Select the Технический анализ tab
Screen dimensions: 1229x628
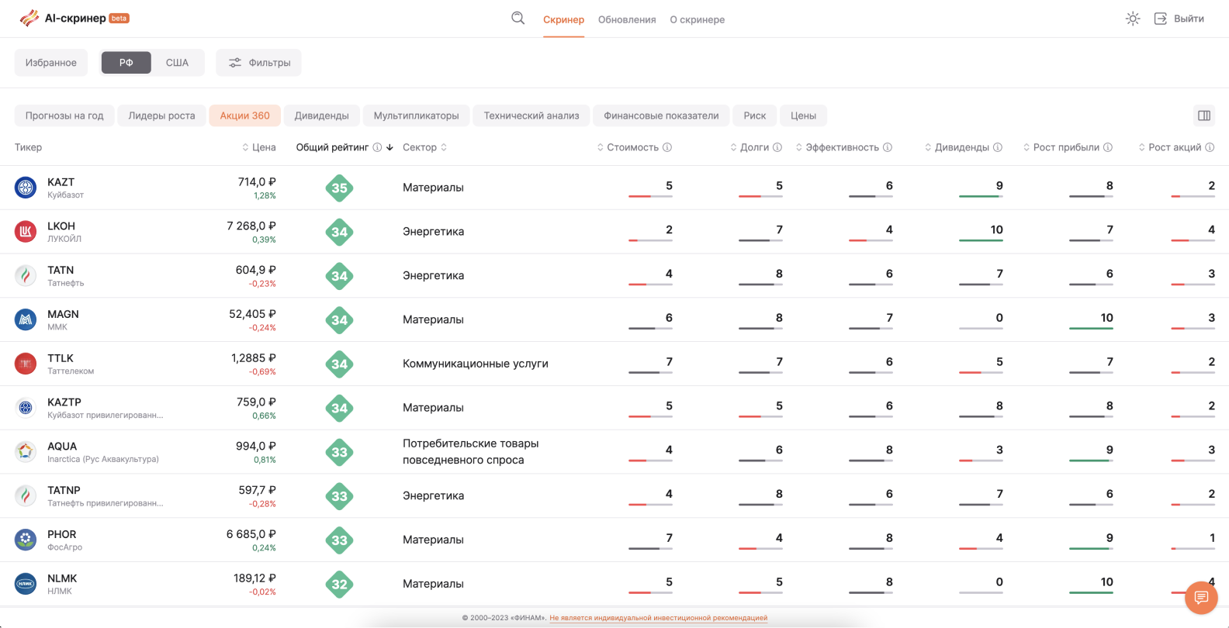(531, 116)
